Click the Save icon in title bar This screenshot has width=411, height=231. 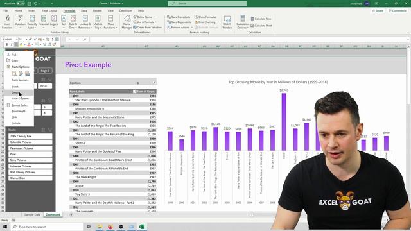tap(30, 3)
